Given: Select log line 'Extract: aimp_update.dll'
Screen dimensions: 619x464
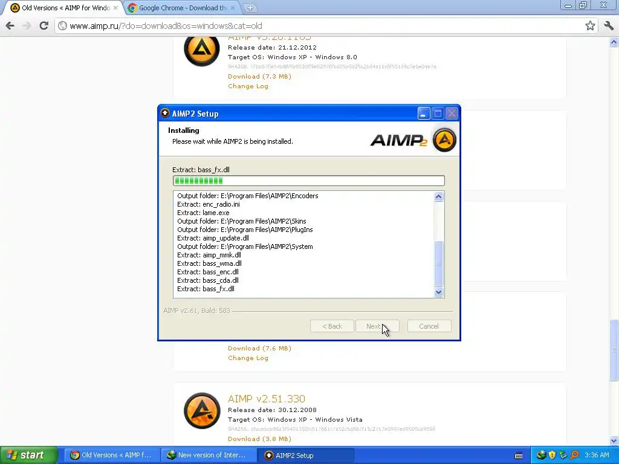Looking at the screenshot, I should (x=213, y=238).
